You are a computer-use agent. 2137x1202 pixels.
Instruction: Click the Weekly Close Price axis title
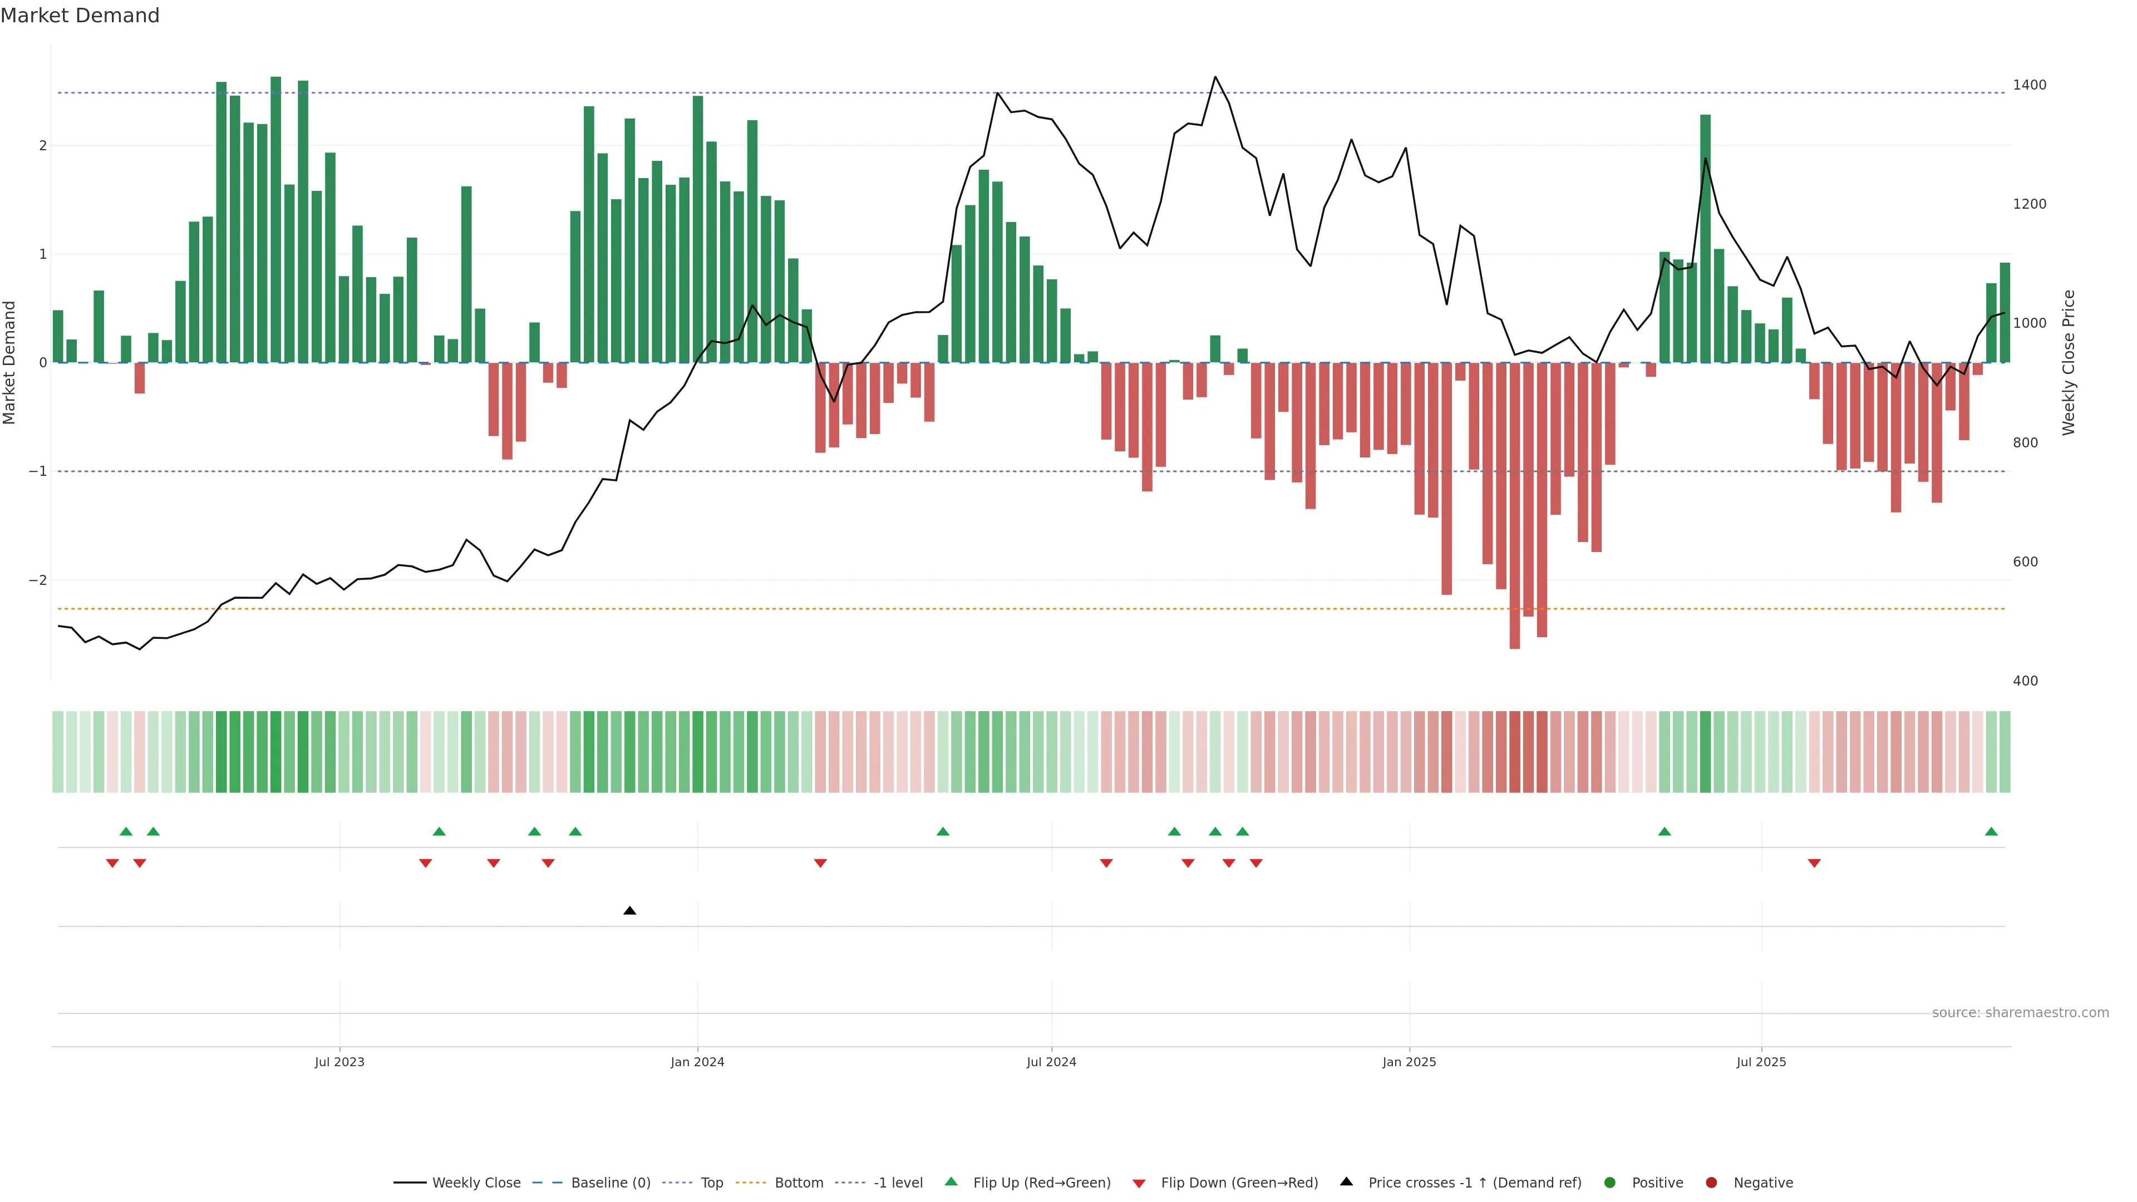[2068, 362]
